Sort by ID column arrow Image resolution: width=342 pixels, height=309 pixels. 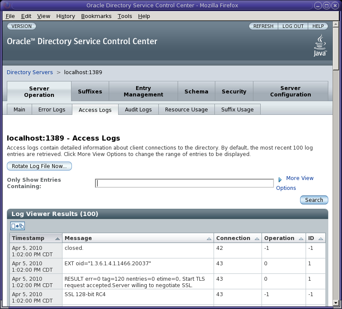click(x=321, y=239)
